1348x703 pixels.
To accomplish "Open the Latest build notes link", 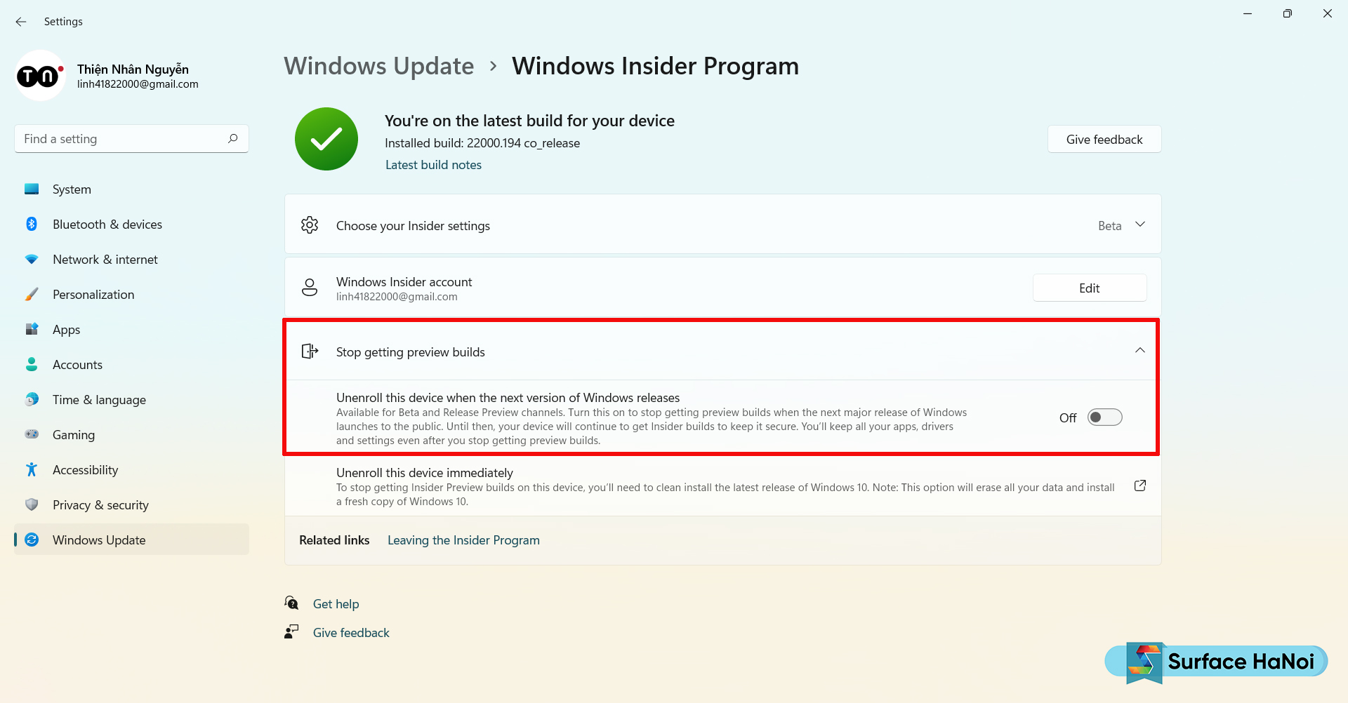I will coord(433,165).
